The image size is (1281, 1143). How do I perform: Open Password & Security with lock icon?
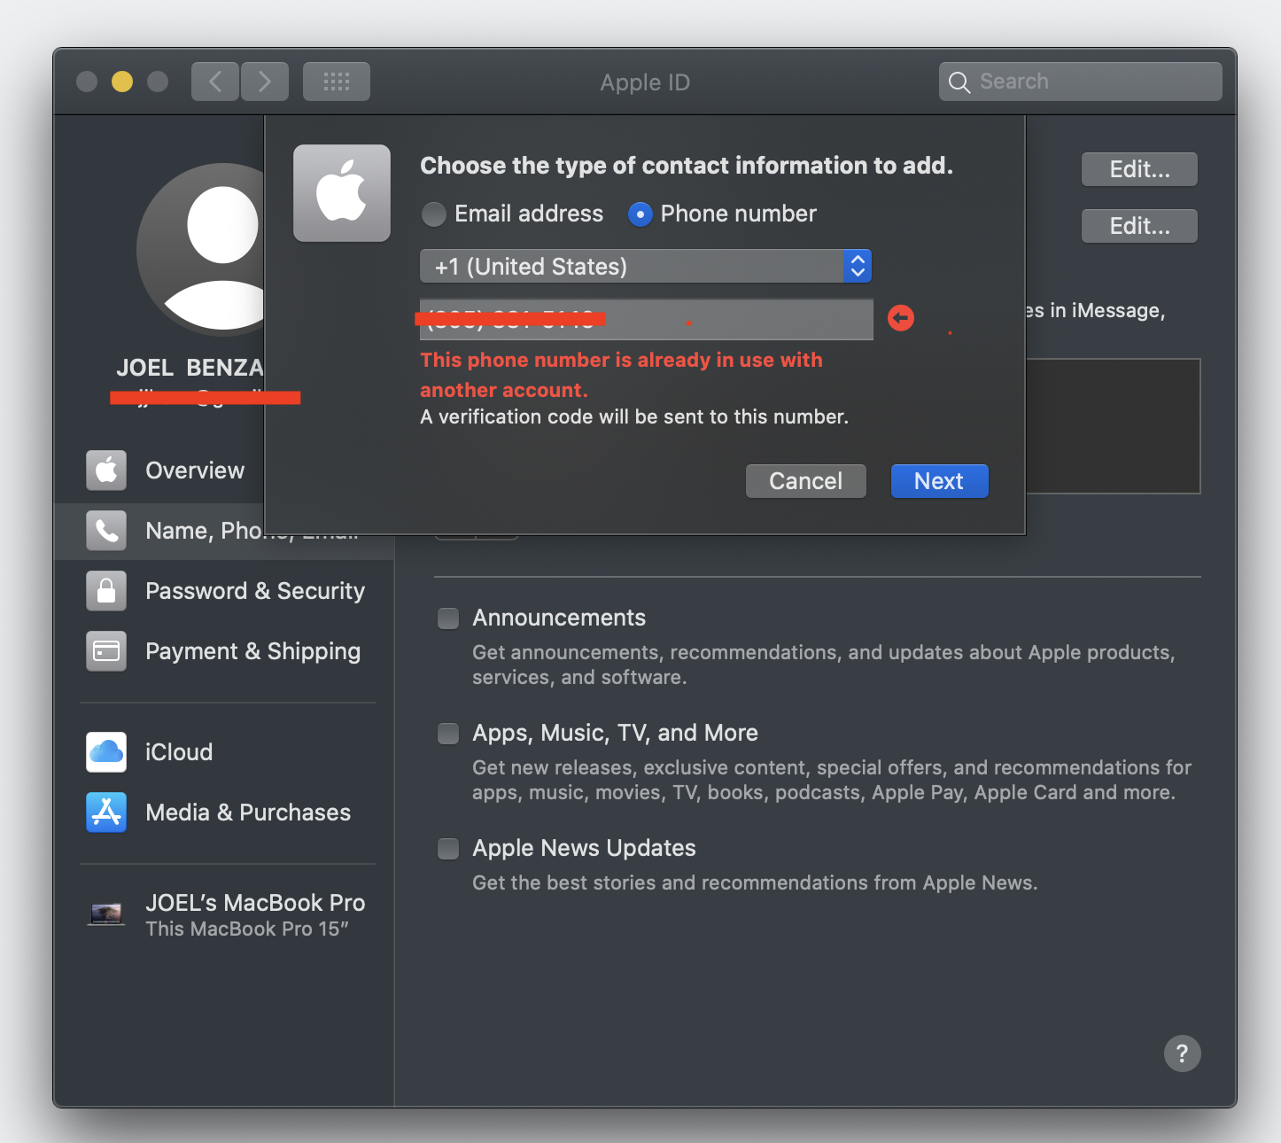(106, 591)
